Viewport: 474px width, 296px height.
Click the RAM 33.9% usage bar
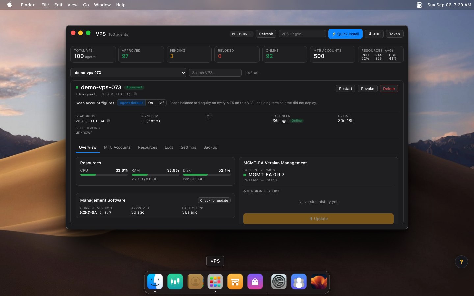(155, 175)
